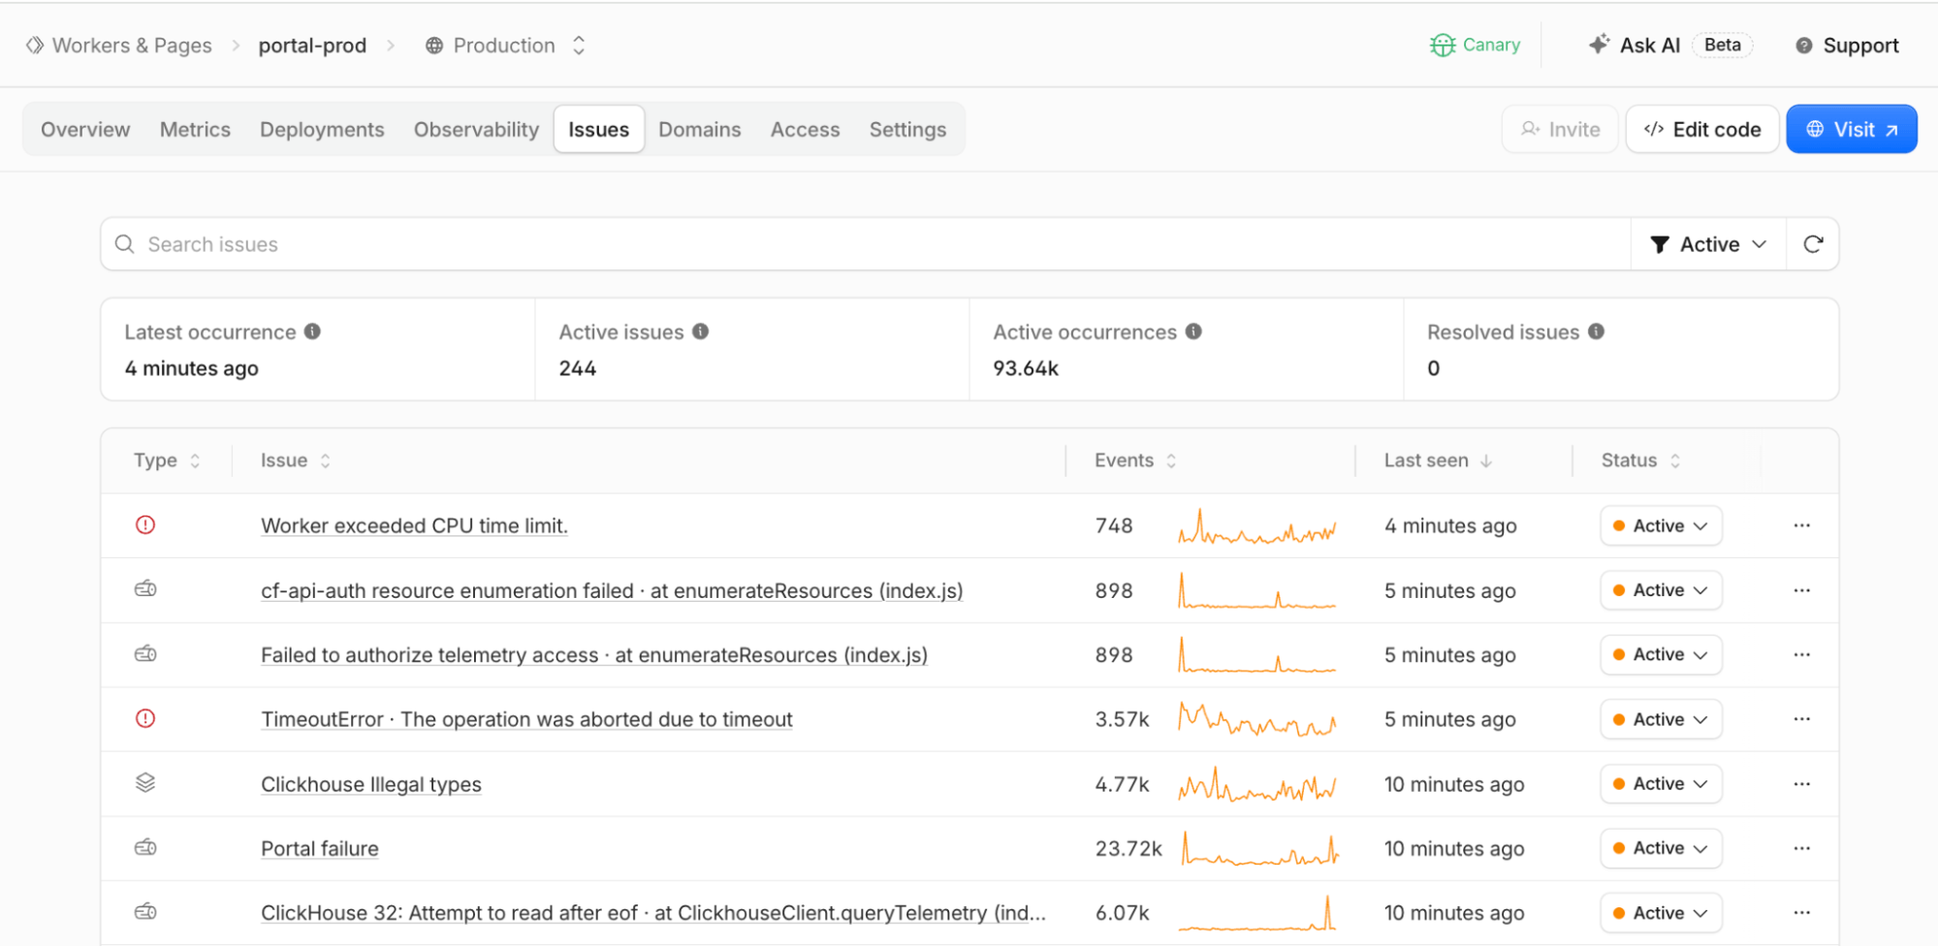This screenshot has width=1938, height=947.
Task: Sort the table by Type column
Action: pos(167,460)
